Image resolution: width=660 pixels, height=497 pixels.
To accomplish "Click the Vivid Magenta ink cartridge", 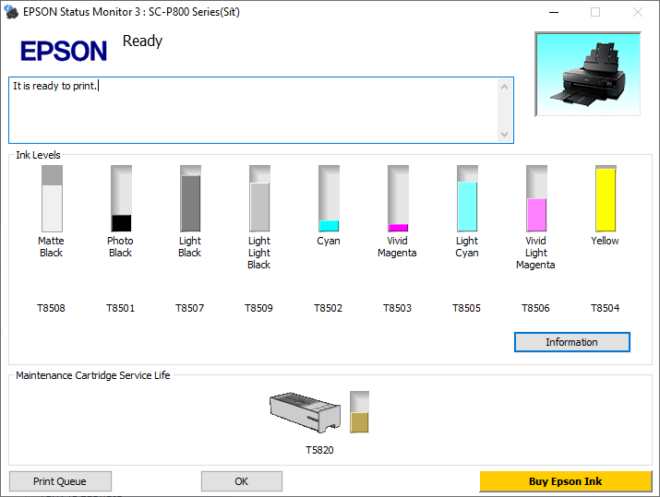I will point(398,198).
